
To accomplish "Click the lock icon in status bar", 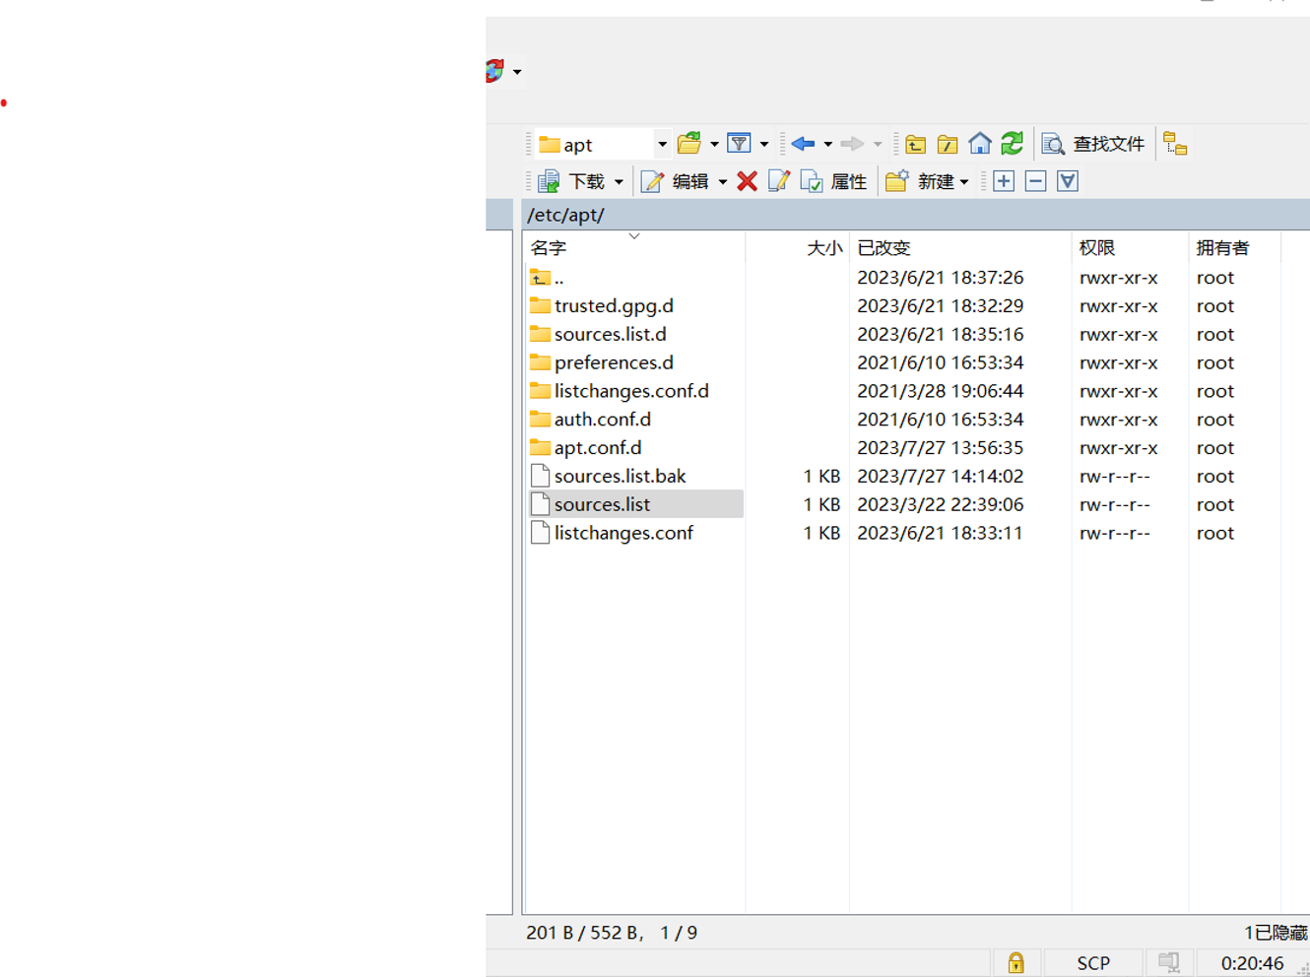I will (x=1015, y=962).
